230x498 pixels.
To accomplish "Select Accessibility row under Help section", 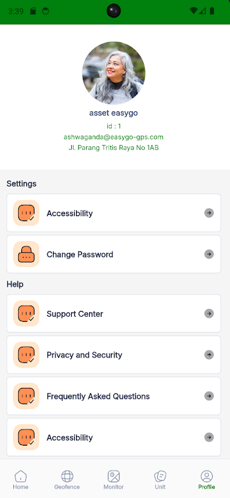I will (x=113, y=438).
